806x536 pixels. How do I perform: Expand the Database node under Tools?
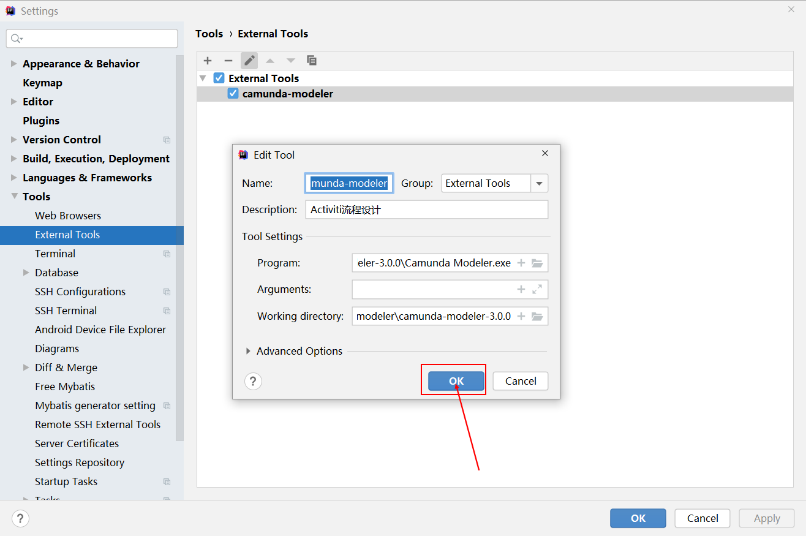point(26,273)
